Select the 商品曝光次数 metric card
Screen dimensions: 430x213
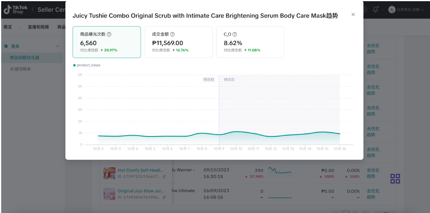click(107, 42)
